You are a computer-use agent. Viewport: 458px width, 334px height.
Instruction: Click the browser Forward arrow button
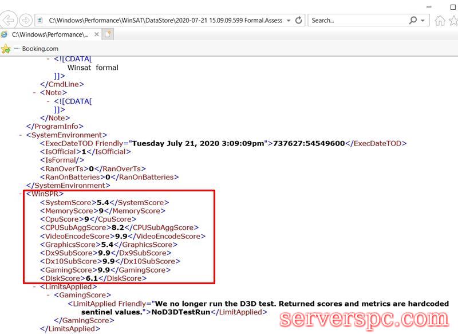(x=25, y=20)
